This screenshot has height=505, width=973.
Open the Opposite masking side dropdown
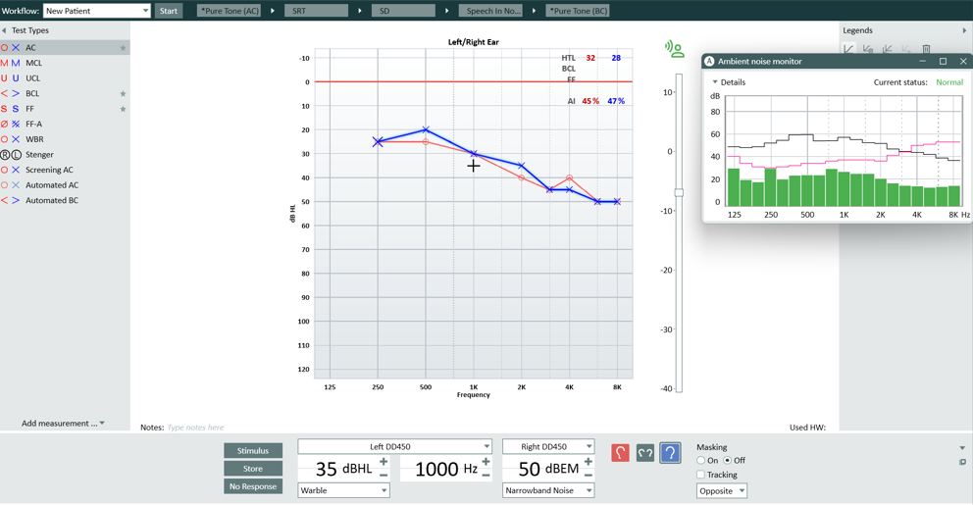(x=722, y=490)
